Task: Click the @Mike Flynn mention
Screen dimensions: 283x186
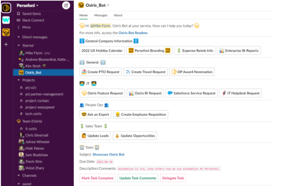Action: 100,26
